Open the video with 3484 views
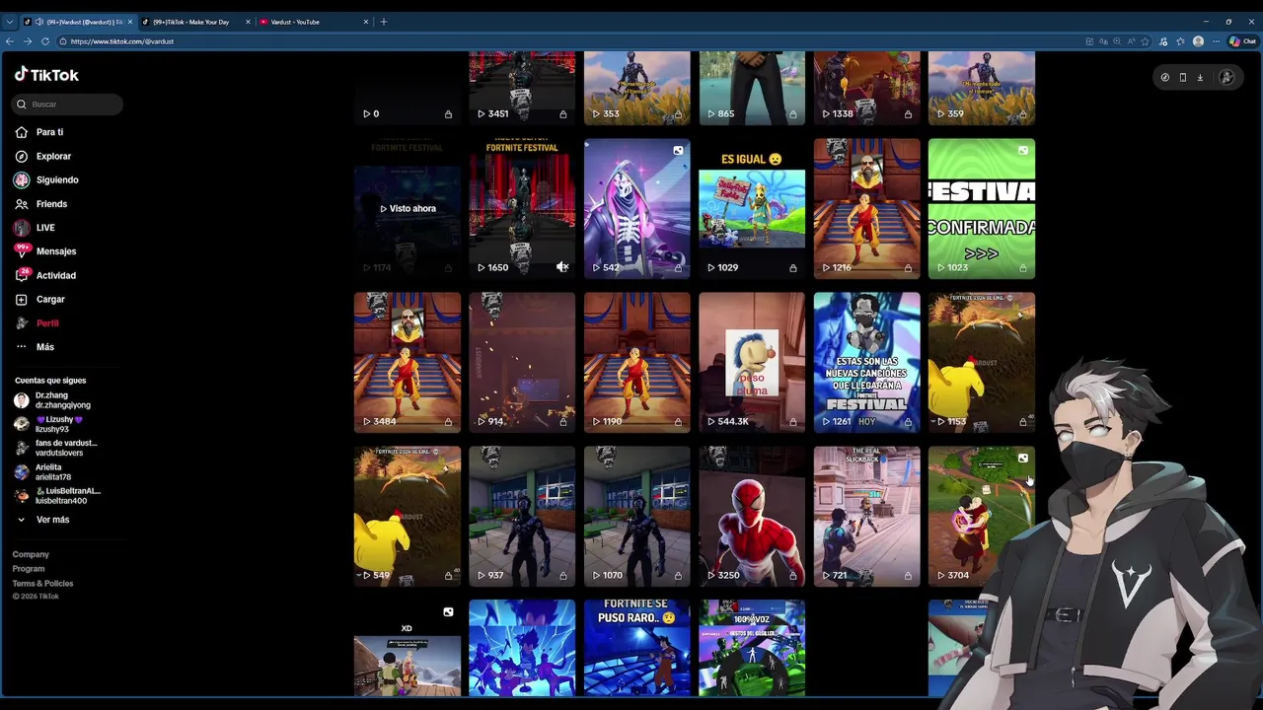The width and height of the screenshot is (1263, 710). click(408, 362)
